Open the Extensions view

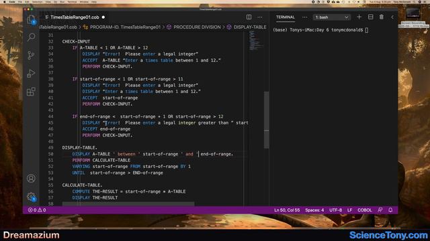(x=31, y=92)
